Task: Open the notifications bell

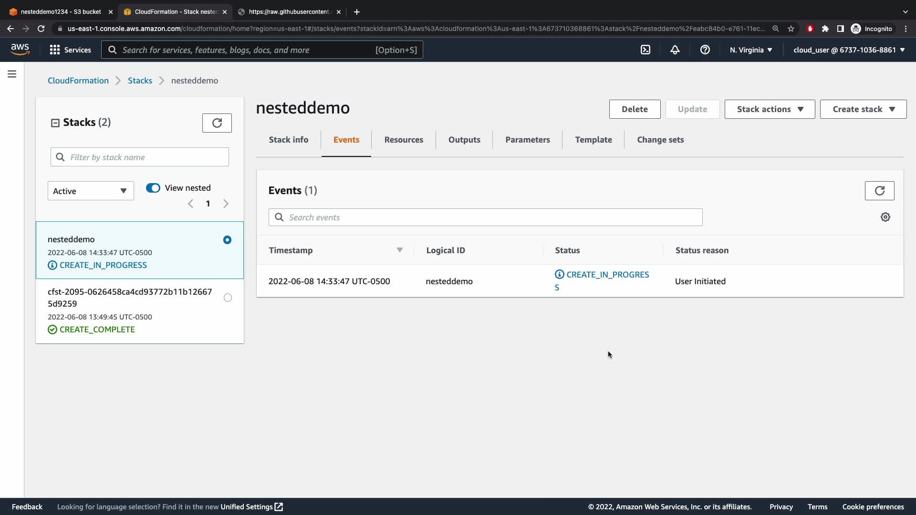Action: (x=675, y=50)
